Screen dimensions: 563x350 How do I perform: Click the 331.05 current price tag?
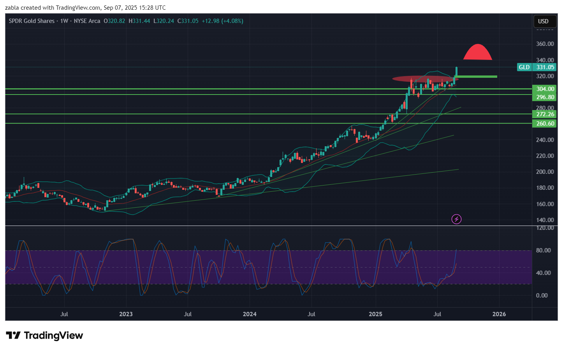tap(545, 67)
